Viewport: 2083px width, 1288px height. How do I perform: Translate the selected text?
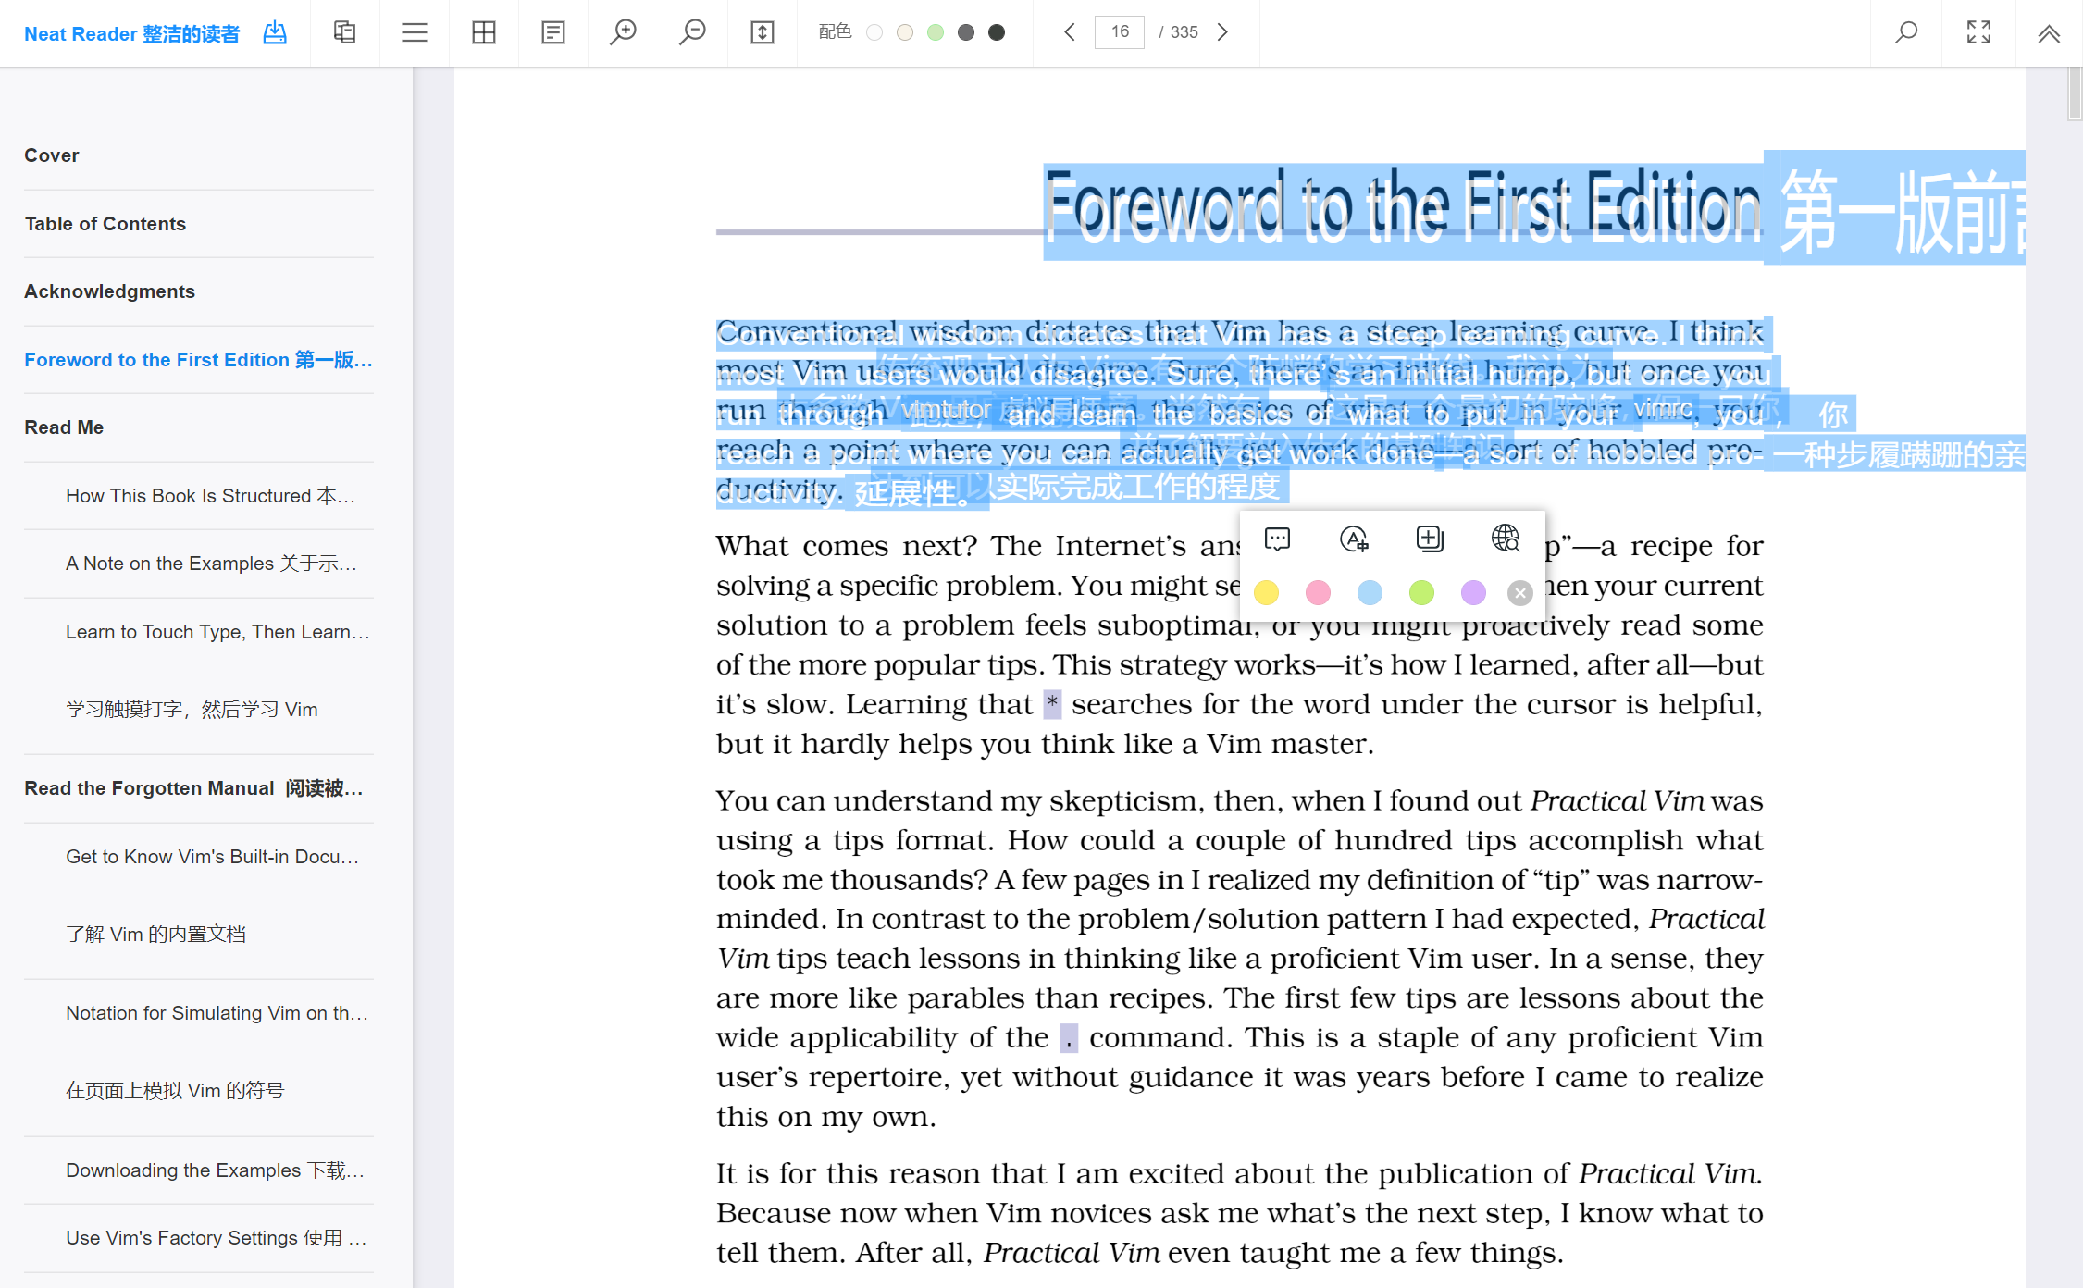point(1354,539)
